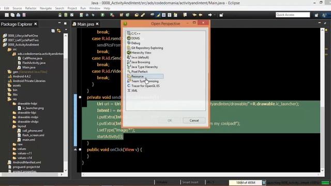
Task: Select 0006_LifecyclePartOne project
Action: point(21,36)
